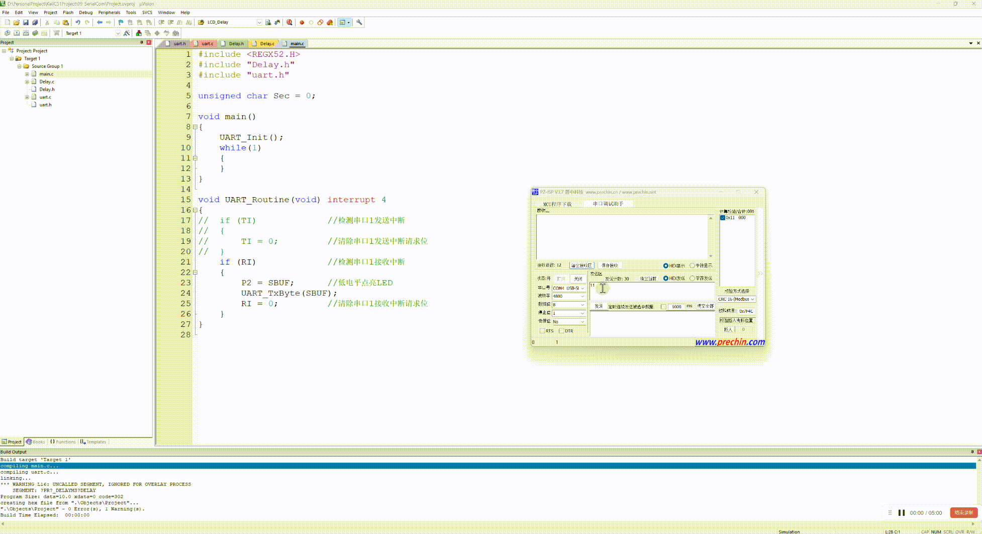Image resolution: width=982 pixels, height=534 pixels.
Task: Open the Project menu
Action: tap(50, 13)
